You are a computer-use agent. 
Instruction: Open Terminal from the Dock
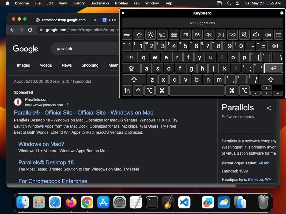coord(152,202)
